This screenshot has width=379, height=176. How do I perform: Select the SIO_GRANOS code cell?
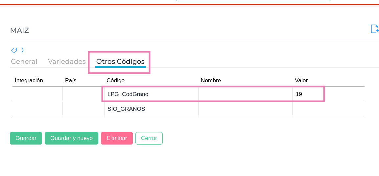(x=151, y=109)
